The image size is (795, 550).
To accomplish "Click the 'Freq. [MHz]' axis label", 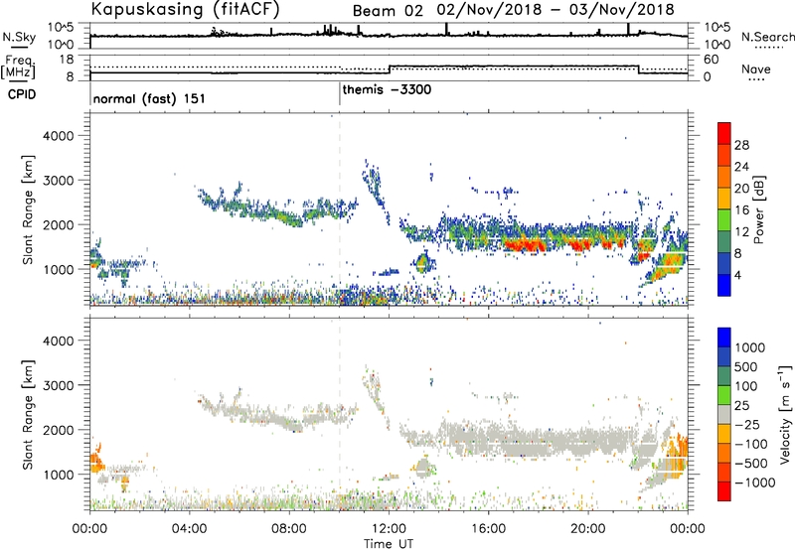I will point(19,68).
